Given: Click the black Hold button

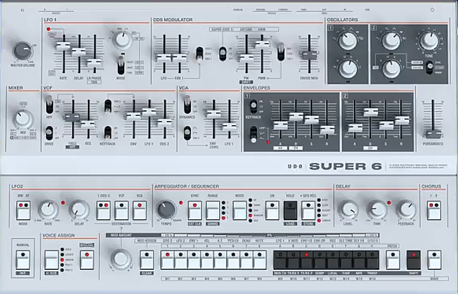Looking at the screenshot, I should pos(290,210).
